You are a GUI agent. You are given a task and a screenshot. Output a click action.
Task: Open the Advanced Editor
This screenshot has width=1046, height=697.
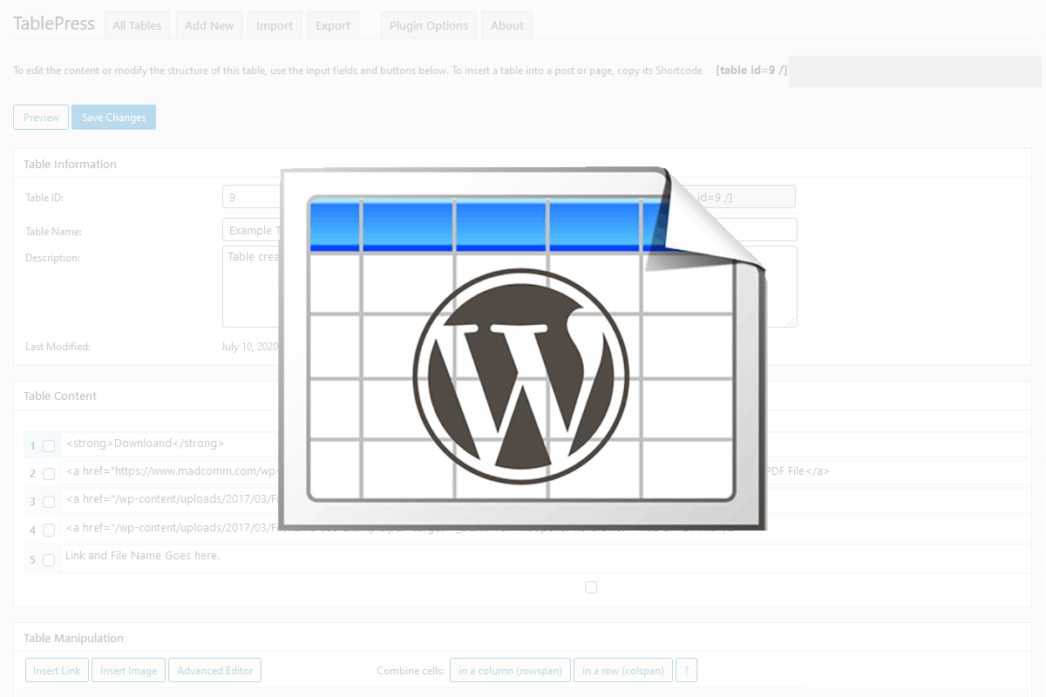click(214, 670)
